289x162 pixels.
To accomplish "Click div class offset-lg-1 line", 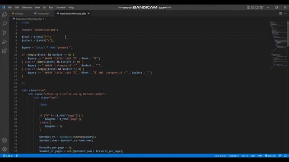I will pyautogui.click(x=67, y=94).
